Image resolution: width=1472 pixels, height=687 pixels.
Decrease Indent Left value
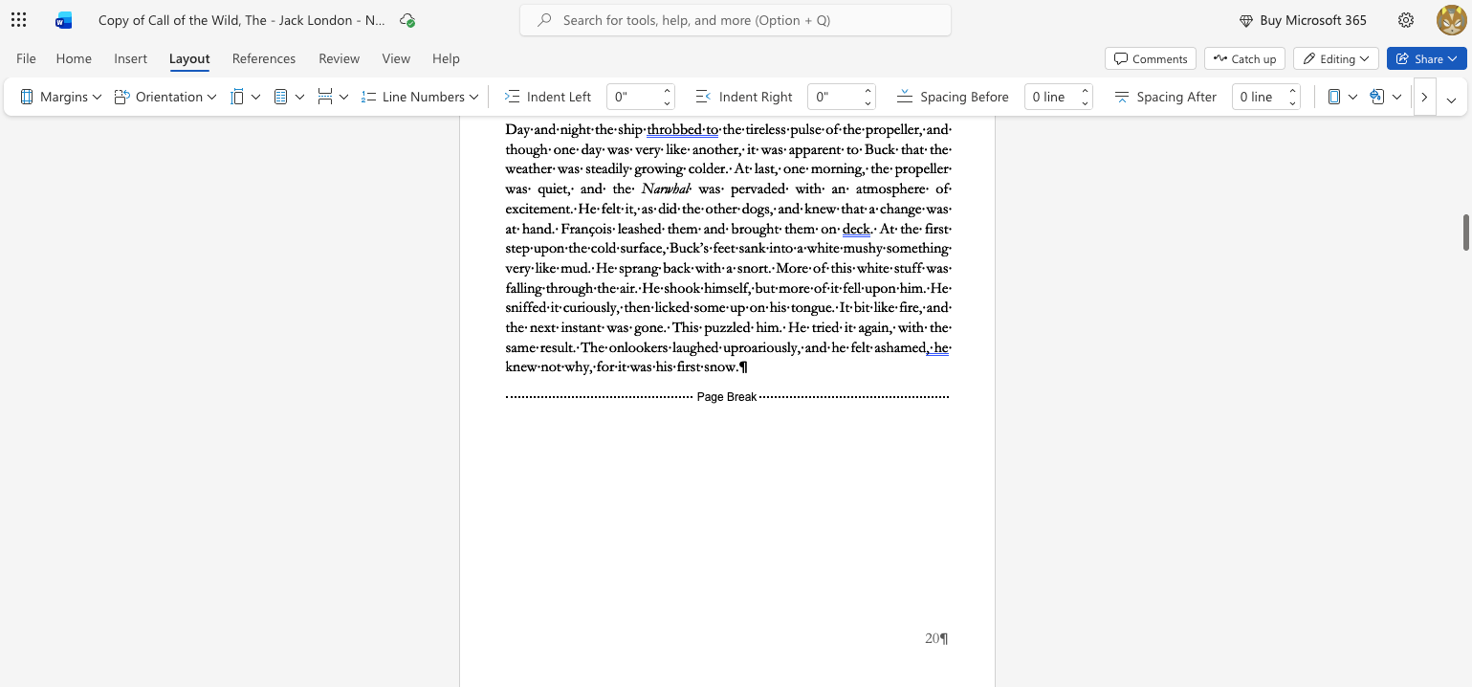[x=667, y=102]
